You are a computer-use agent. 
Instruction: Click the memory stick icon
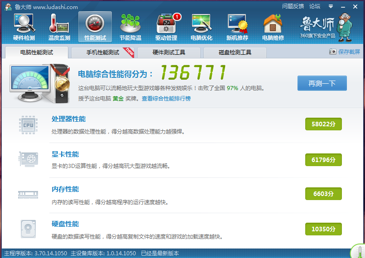[x=28, y=194]
